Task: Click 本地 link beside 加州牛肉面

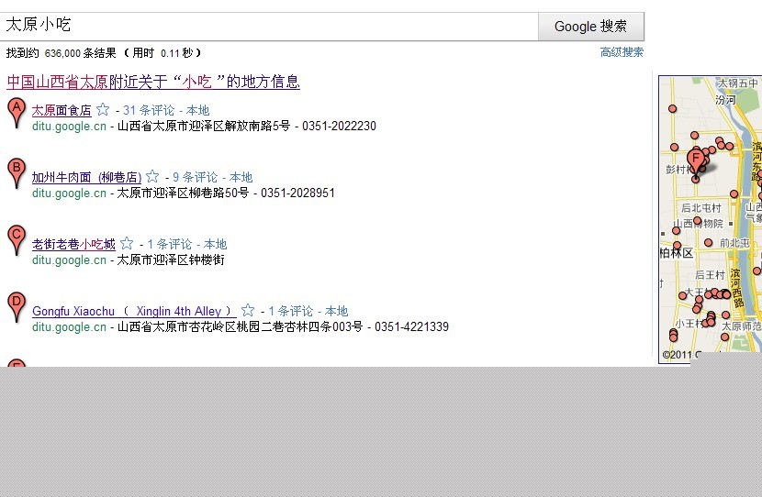Action: 241,177
